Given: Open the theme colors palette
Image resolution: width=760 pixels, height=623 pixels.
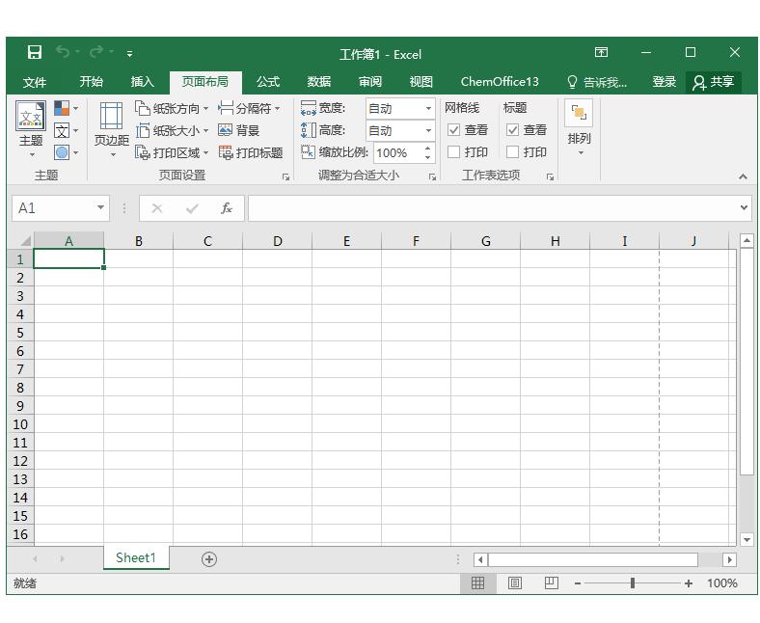Looking at the screenshot, I should tap(66, 108).
